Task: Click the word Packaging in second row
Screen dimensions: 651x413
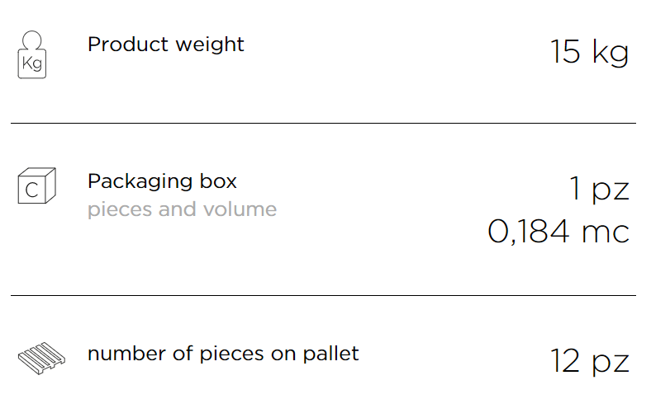Action: tap(140, 182)
